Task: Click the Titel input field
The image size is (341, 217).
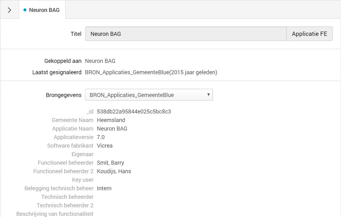Action: click(x=186, y=34)
